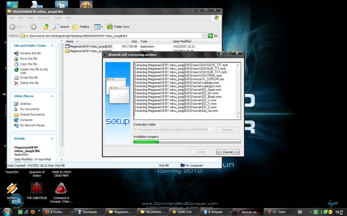The height and width of the screenshot is (216, 347).
Task: Click the Browse... button in WinRAR dialog
Action: pos(228,130)
